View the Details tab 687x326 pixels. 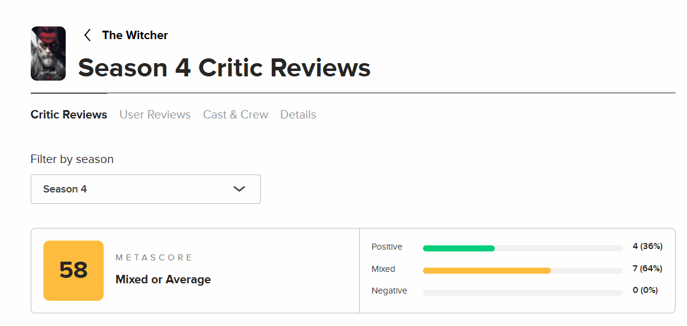click(x=298, y=114)
